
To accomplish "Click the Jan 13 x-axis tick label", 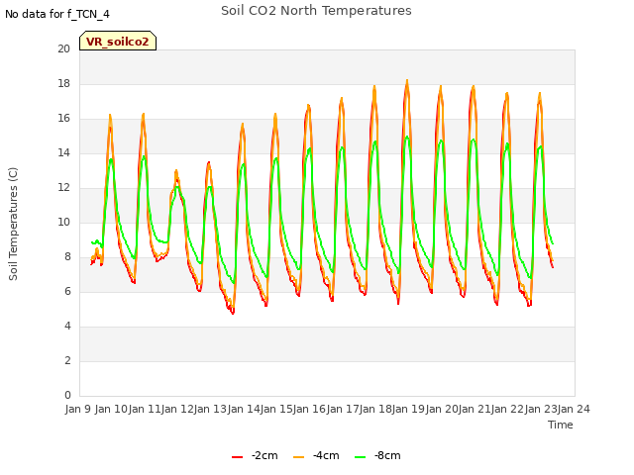I will [x=210, y=409].
